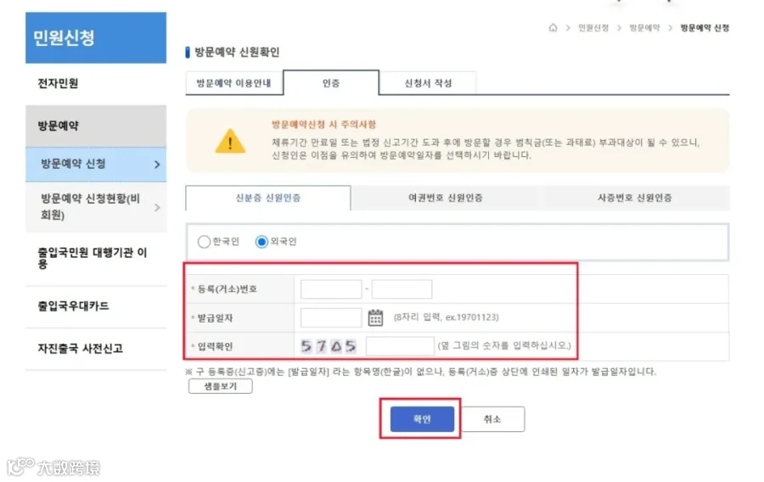Open the calendar date picker icon
Image resolution: width=764 pixels, height=482 pixels.
[x=375, y=317]
